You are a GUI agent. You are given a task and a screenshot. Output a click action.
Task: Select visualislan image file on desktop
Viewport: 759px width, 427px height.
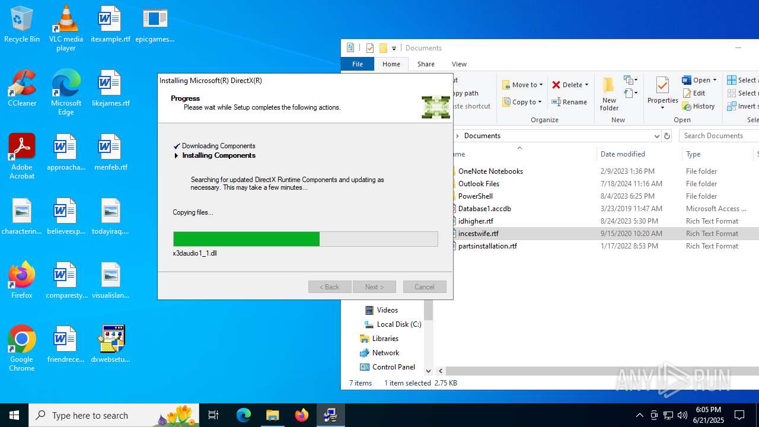coord(110,281)
